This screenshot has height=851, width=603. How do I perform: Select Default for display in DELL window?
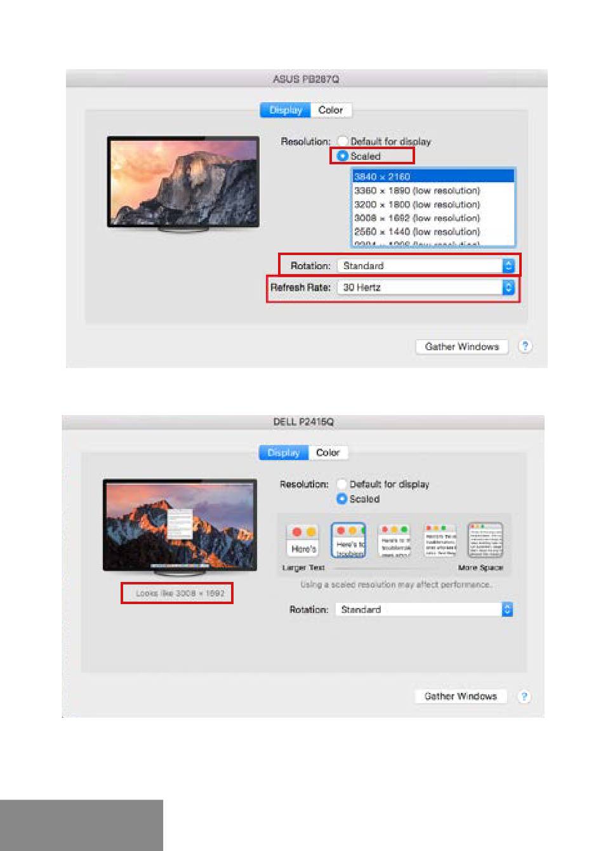point(341,484)
